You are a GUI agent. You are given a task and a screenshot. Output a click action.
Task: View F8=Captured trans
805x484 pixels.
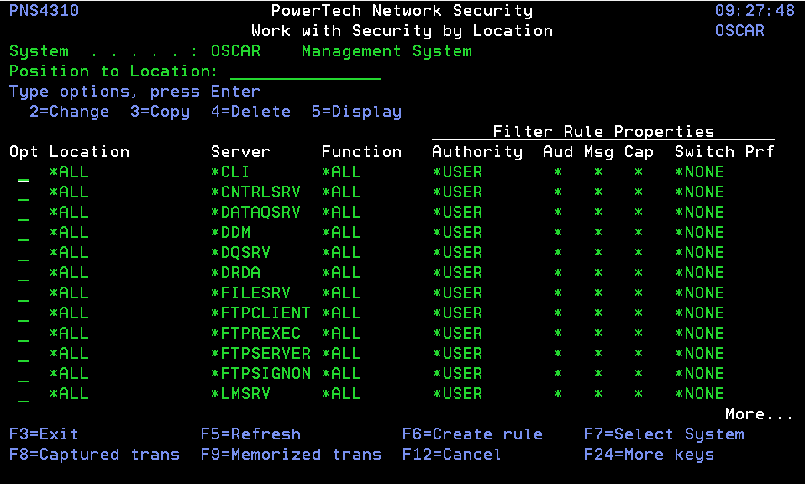tap(94, 455)
